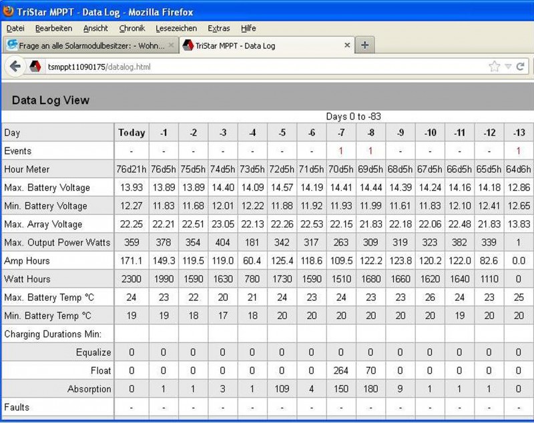534x423 pixels.
Task: Open the Chronik menu
Action: click(131, 28)
